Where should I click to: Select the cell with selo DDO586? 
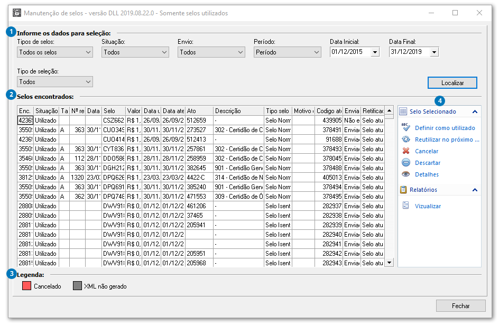click(x=114, y=159)
